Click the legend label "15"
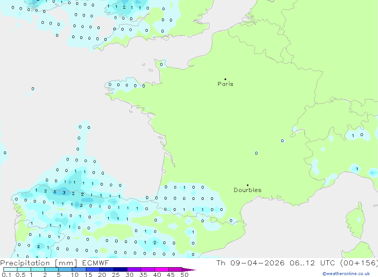Image resolution: width=378 pixels, height=277 pixels. [88, 275]
